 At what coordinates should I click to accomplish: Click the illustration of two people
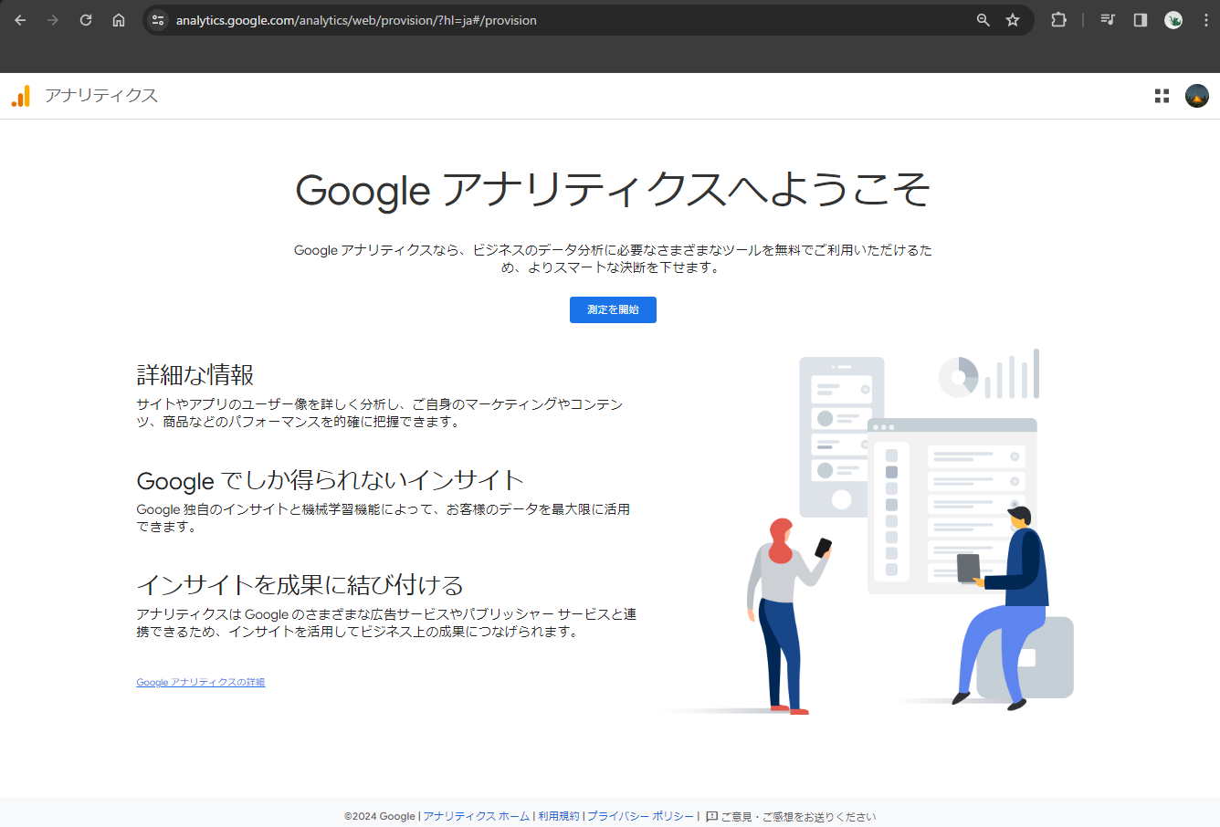click(x=868, y=530)
